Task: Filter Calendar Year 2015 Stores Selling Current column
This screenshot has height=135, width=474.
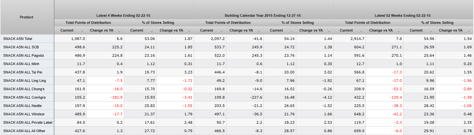Action: [x=291, y=31]
